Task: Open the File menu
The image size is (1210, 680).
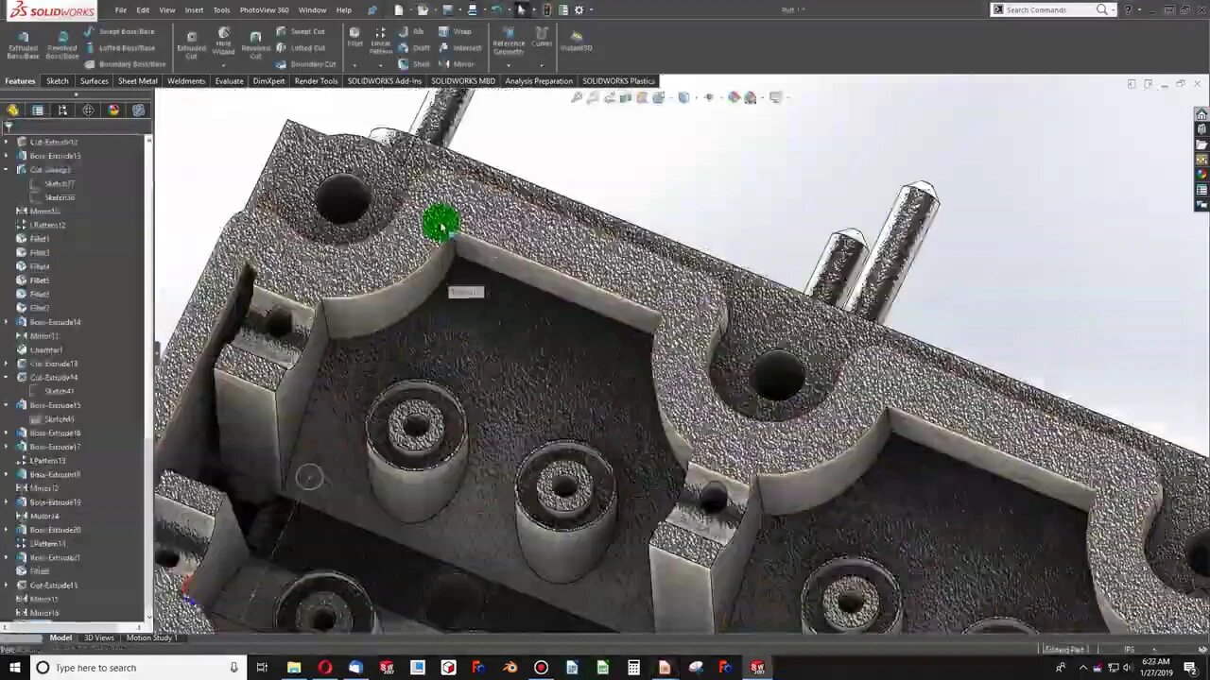Action: [x=121, y=9]
